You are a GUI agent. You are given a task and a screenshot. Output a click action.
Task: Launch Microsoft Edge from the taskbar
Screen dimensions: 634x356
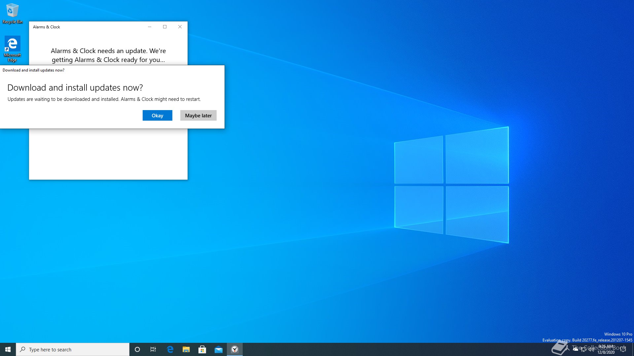[170, 349]
